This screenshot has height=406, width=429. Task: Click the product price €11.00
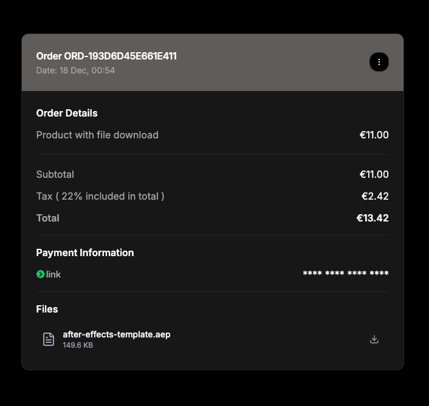pos(374,135)
